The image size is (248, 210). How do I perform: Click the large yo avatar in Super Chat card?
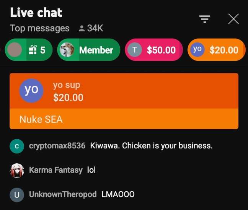click(31, 91)
